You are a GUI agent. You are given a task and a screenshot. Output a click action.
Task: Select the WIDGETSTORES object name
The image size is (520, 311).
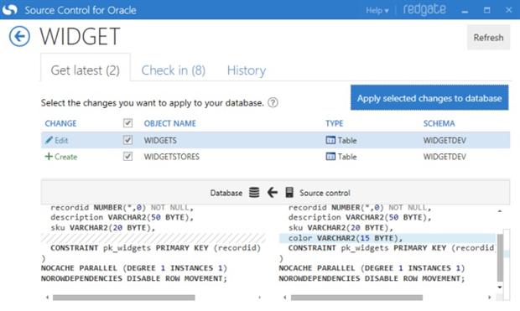[171, 157]
